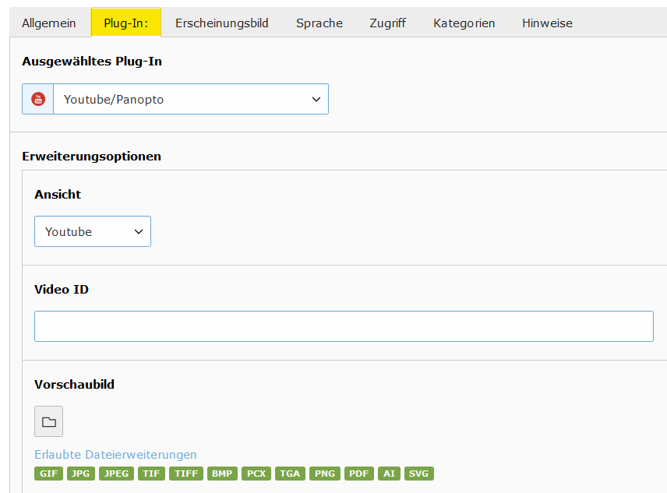667x493 pixels.
Task: Click the BMP extension badge
Action: (x=222, y=474)
